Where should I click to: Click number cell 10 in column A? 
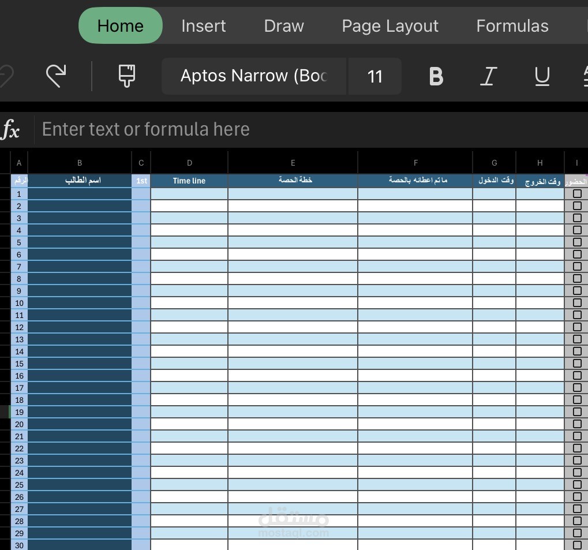(x=19, y=303)
